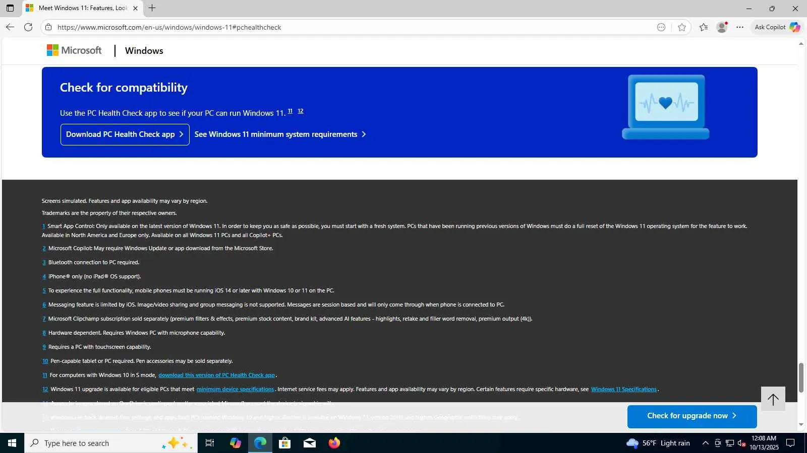Click the feedback smiley icon in address bar
The height and width of the screenshot is (453, 807).
661,27
